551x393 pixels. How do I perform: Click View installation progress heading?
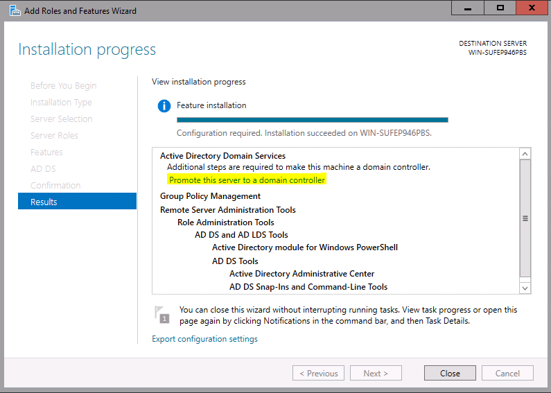pyautogui.click(x=198, y=82)
